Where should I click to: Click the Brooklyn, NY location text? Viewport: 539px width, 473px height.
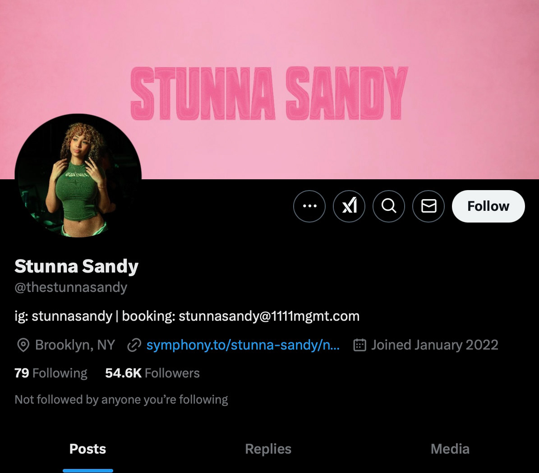(x=75, y=345)
